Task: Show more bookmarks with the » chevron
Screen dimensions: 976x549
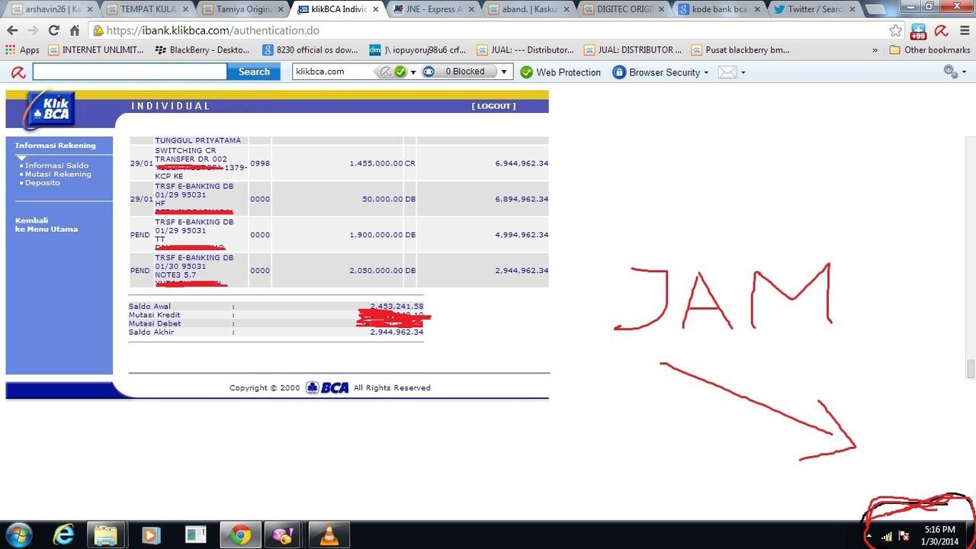Action: (875, 50)
